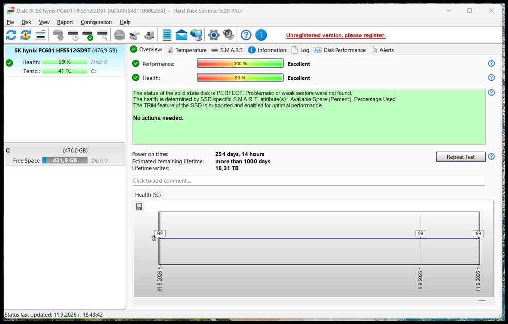The image size is (508, 324).
Task: Click the Performance 100 % gradient bar
Action: [240, 63]
